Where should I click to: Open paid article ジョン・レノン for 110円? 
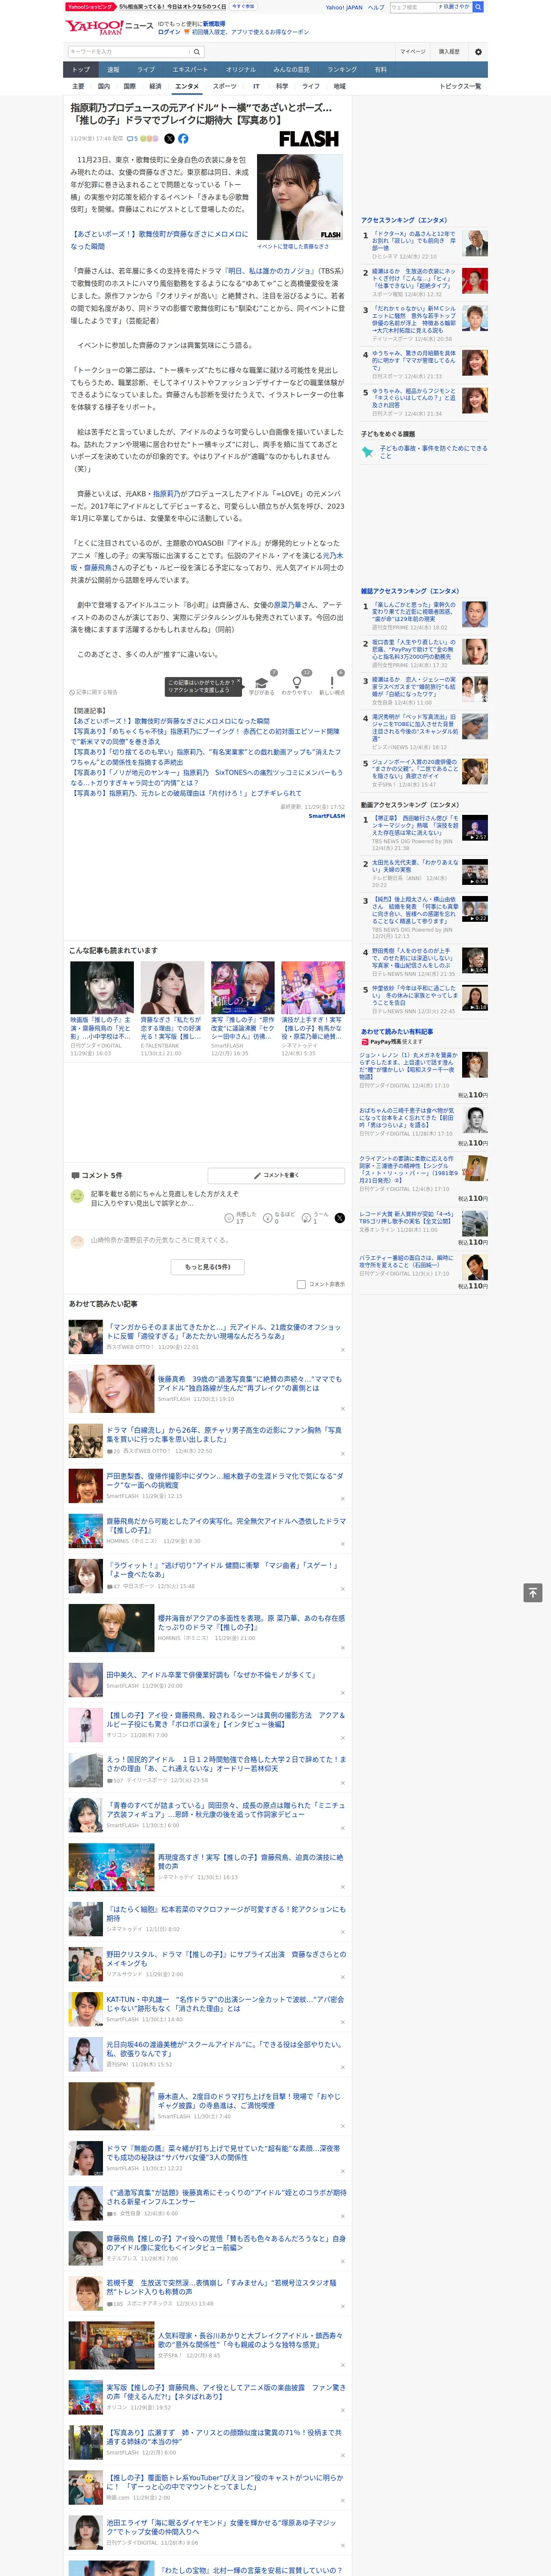(x=424, y=1074)
